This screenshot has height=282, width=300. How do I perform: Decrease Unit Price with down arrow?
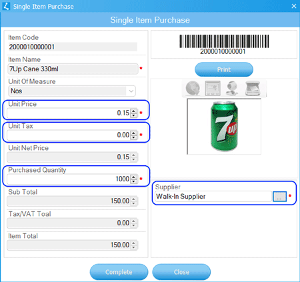[x=133, y=115]
